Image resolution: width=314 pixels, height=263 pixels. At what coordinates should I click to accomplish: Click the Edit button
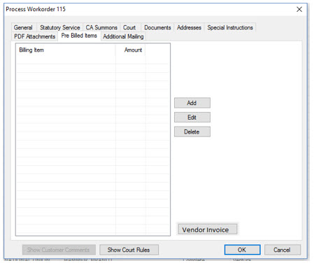pyautogui.click(x=192, y=118)
